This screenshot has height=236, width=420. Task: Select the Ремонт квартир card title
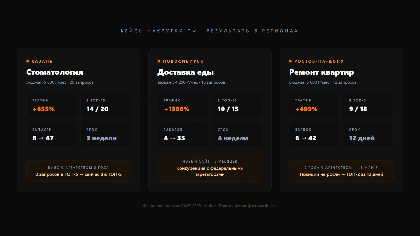point(321,72)
